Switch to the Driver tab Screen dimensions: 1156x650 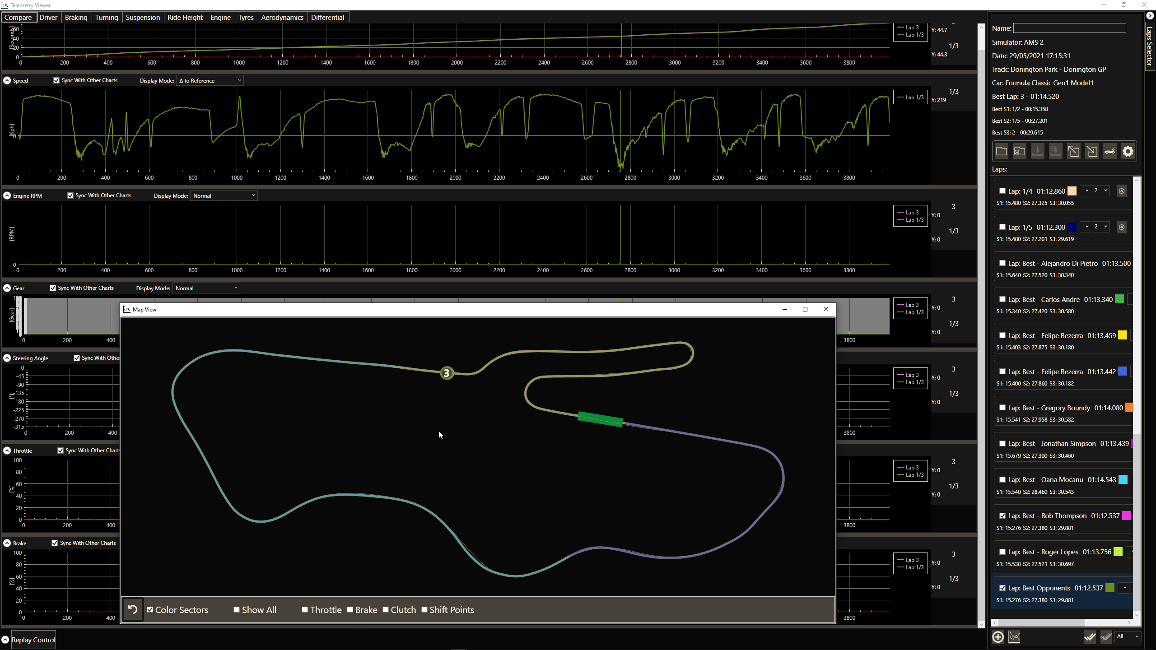[x=48, y=17]
